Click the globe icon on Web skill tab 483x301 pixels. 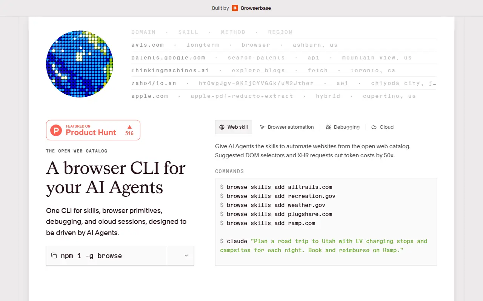(x=222, y=127)
